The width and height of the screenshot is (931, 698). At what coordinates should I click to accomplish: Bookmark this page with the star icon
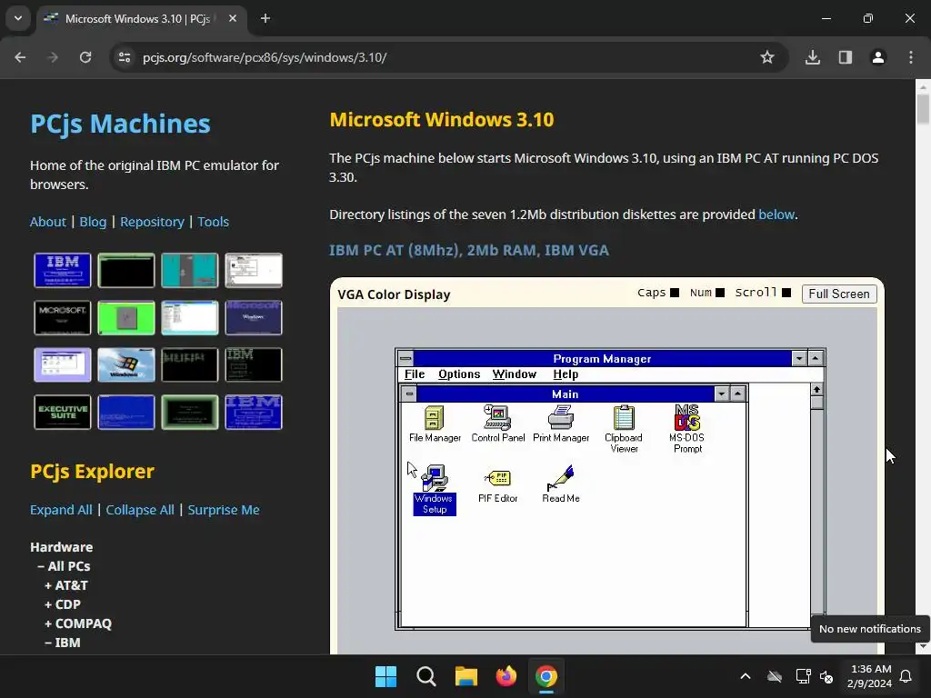(x=767, y=57)
